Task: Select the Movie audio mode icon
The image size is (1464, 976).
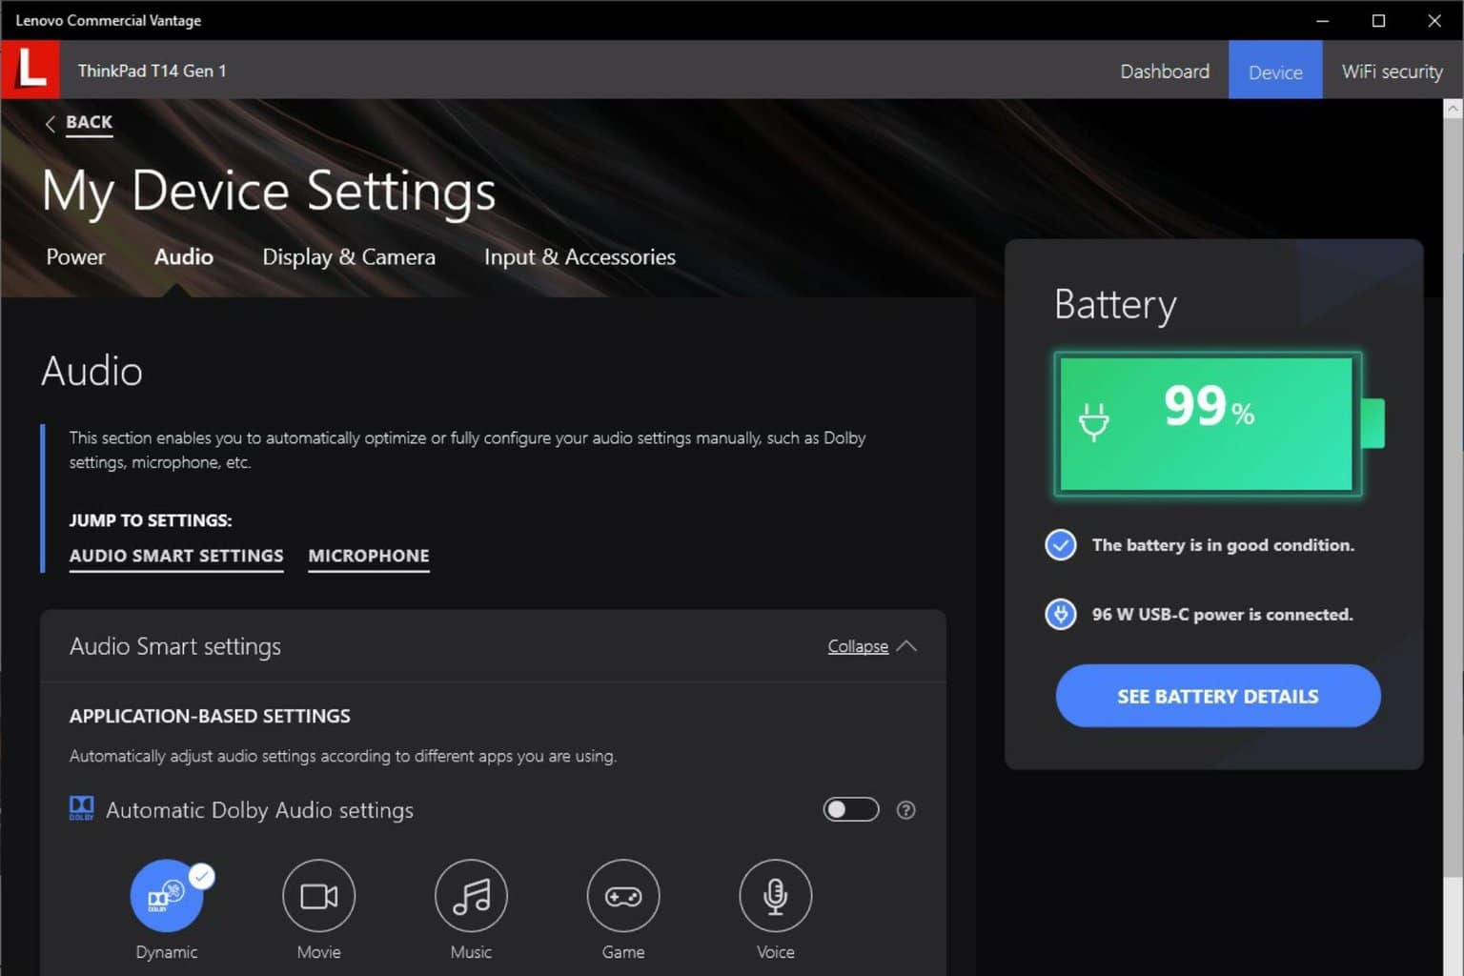Action: pyautogui.click(x=318, y=896)
